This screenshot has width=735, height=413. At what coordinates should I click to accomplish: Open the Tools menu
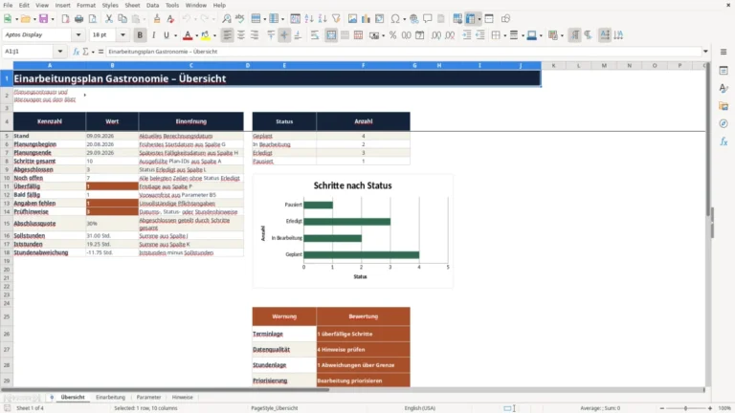point(172,5)
